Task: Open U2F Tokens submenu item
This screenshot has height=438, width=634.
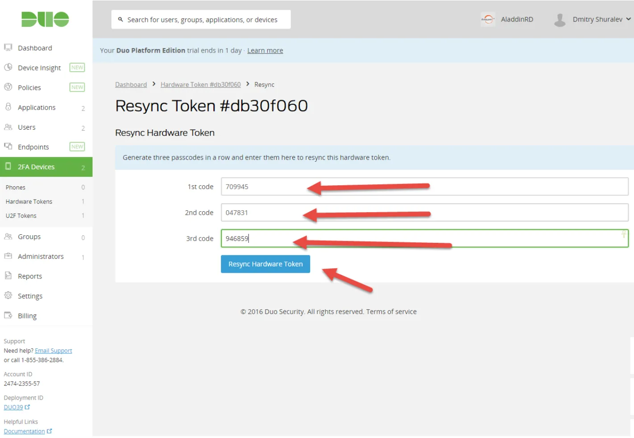Action: (x=21, y=216)
